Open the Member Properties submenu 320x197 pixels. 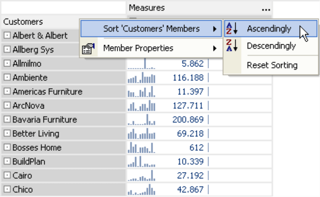tap(151, 48)
